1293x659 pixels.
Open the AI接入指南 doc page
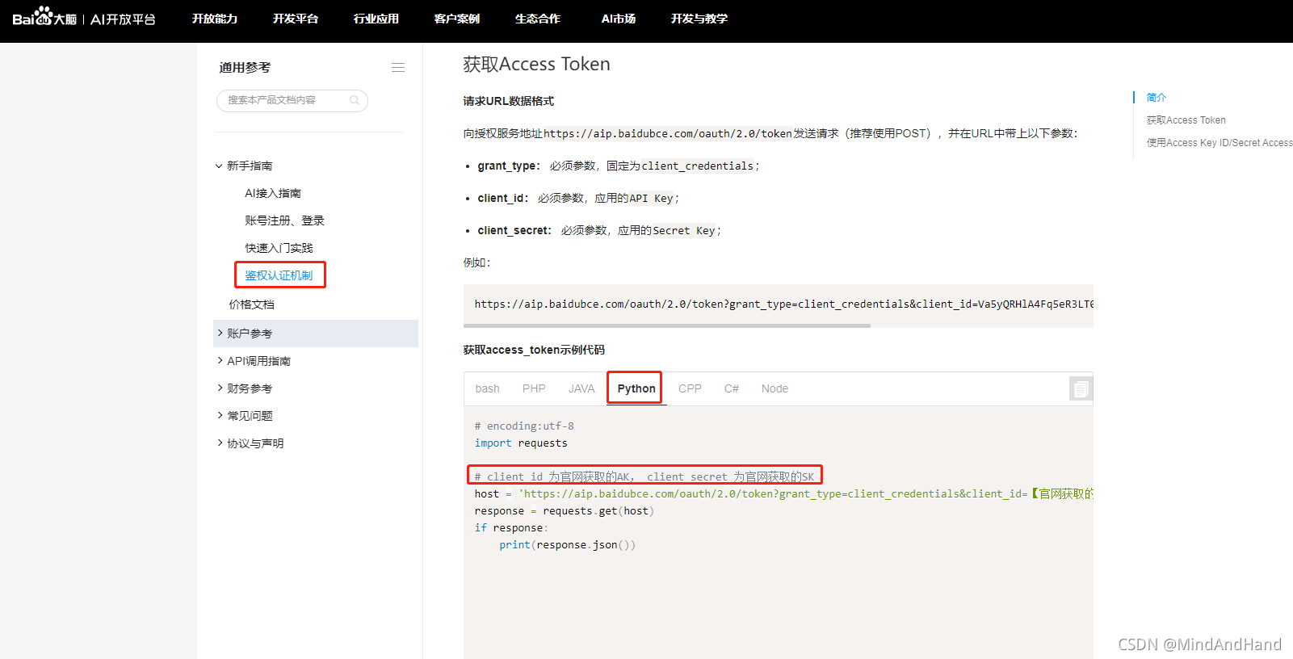(273, 193)
